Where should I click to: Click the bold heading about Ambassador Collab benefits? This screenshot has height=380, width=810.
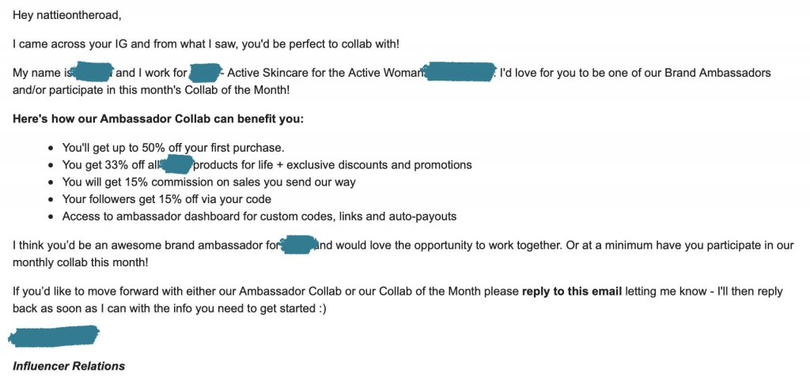click(x=158, y=119)
